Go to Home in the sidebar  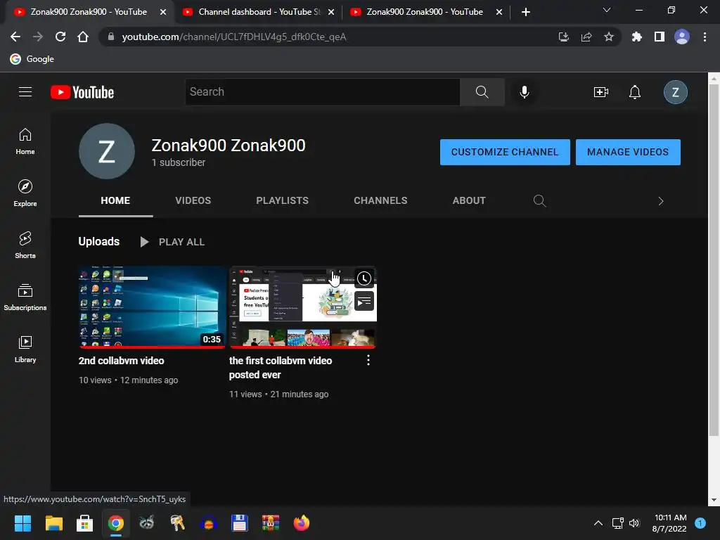[25, 141]
